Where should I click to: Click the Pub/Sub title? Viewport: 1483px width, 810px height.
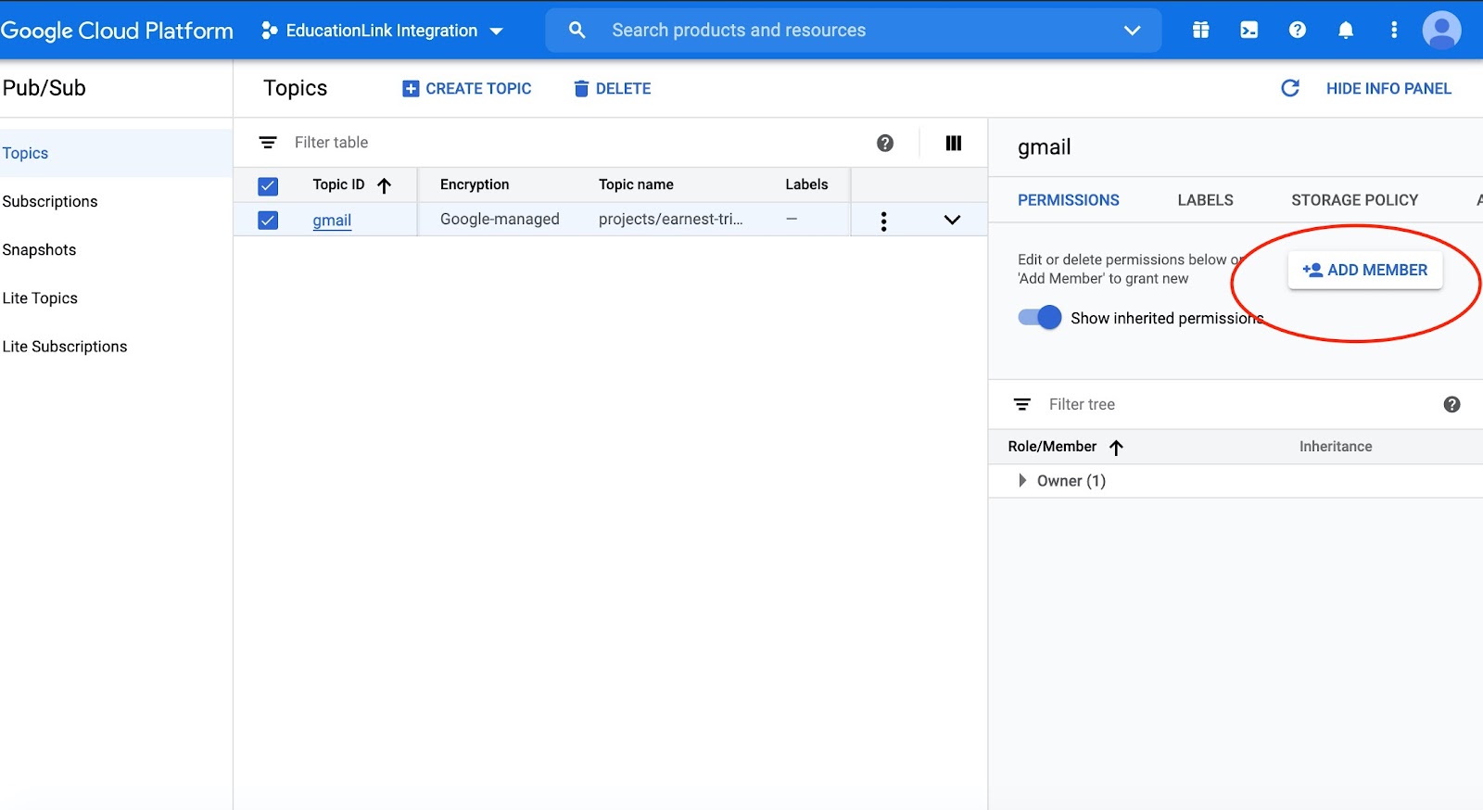(x=44, y=88)
